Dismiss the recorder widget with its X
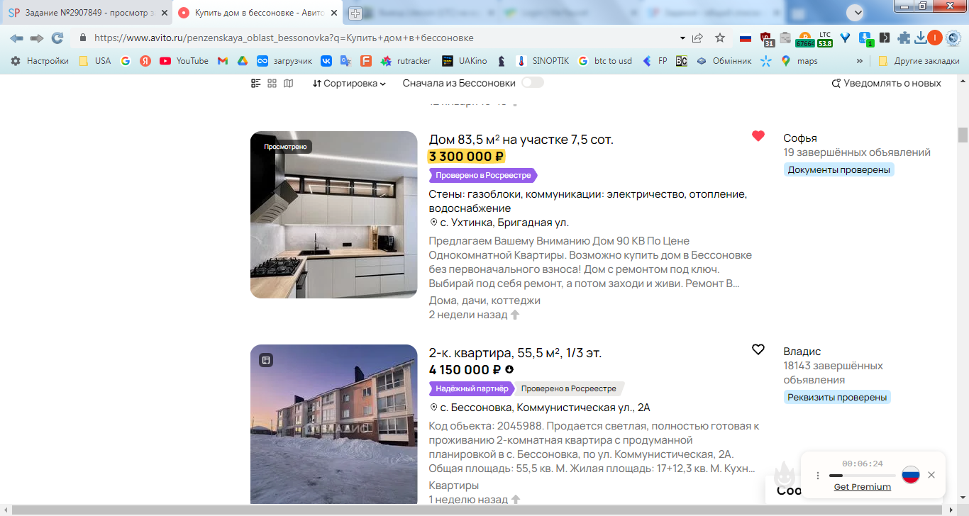This screenshot has height=516, width=969. click(x=931, y=475)
